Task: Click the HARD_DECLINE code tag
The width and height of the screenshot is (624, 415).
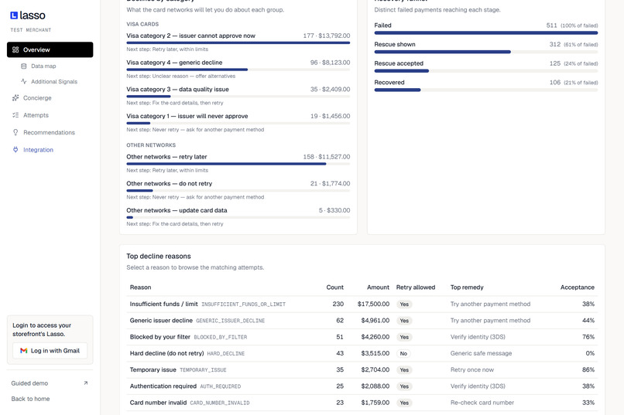Action: (x=225, y=353)
